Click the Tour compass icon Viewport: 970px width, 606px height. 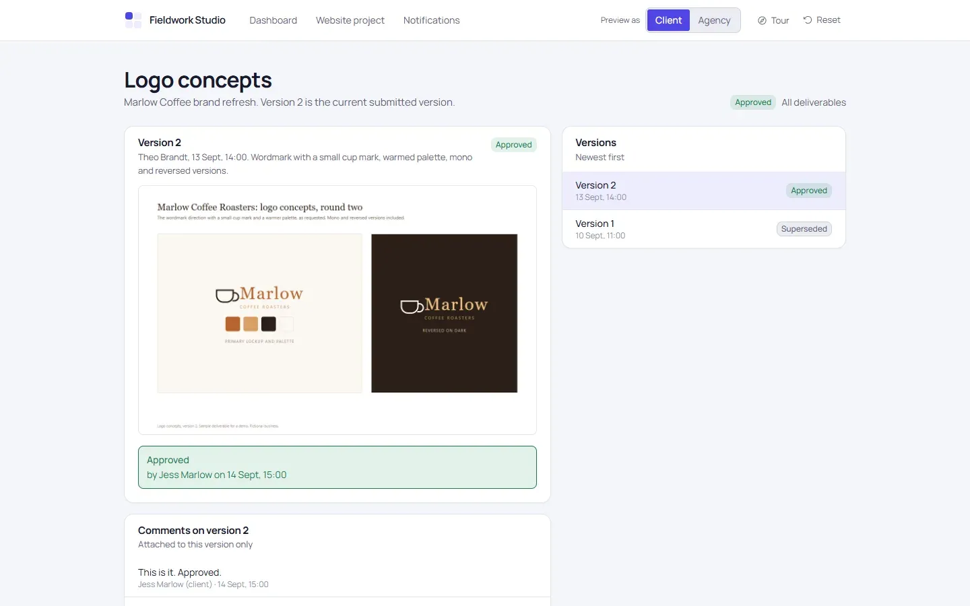point(762,21)
